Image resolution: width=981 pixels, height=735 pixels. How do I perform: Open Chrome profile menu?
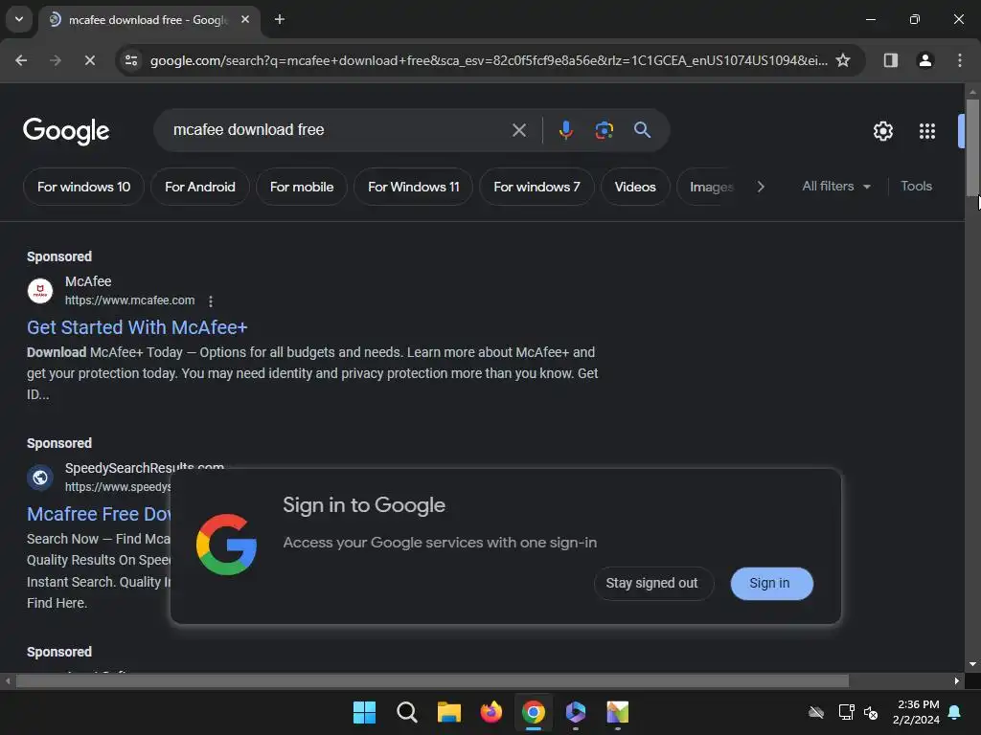925,60
